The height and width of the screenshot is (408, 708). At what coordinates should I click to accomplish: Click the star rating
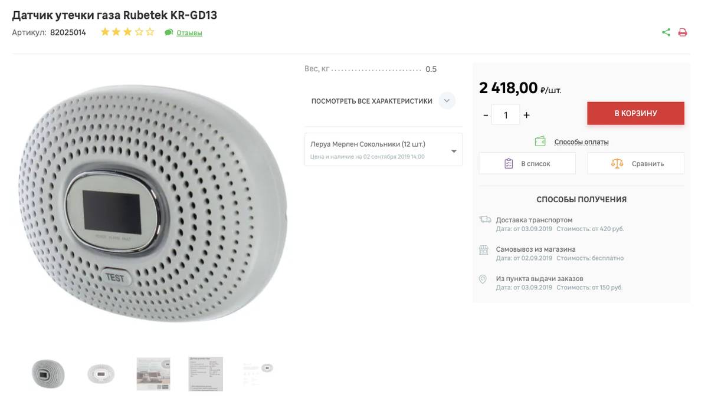(127, 32)
